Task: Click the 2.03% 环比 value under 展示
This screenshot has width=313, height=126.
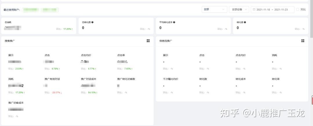Action: pyautogui.click(x=19, y=69)
